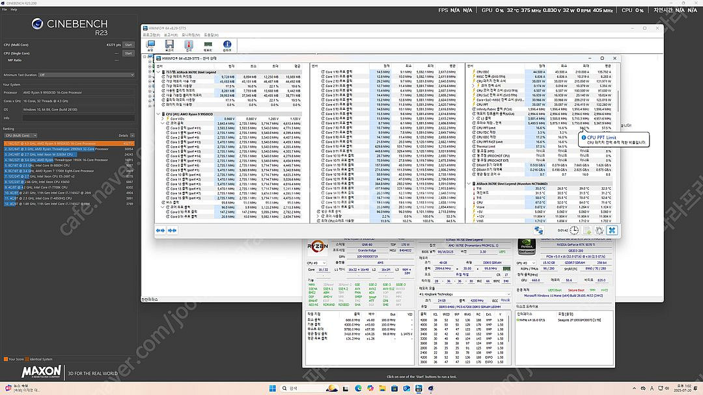Show hidden tray icons chevron
This screenshot has width=703, height=395.
(x=634, y=389)
